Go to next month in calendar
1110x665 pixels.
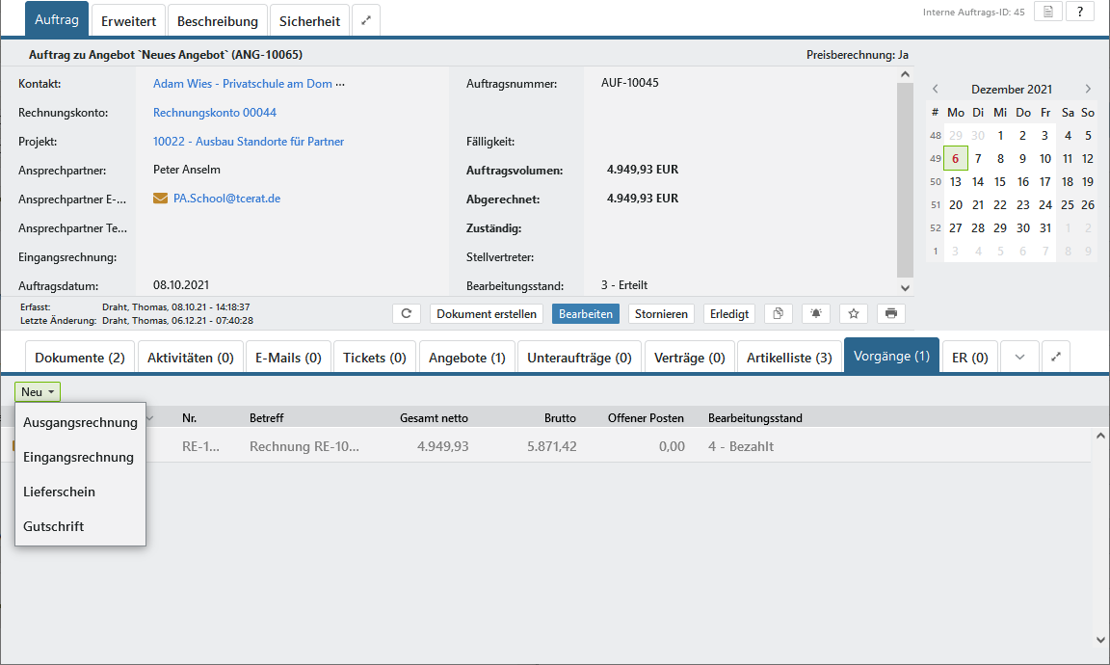pos(1088,89)
